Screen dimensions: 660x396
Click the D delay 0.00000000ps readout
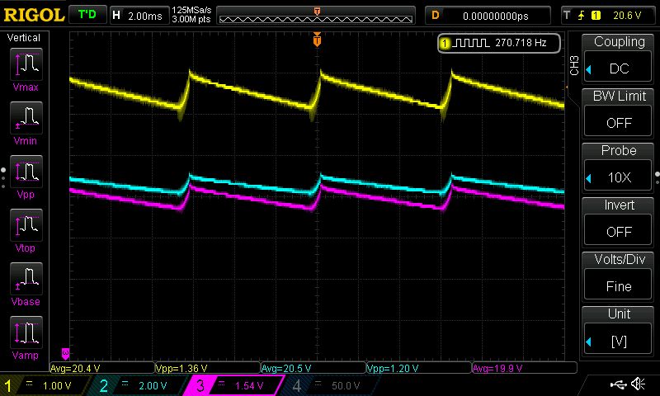[488, 16]
